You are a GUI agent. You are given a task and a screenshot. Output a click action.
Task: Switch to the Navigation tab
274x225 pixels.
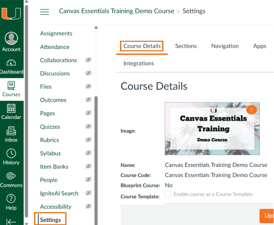point(225,46)
